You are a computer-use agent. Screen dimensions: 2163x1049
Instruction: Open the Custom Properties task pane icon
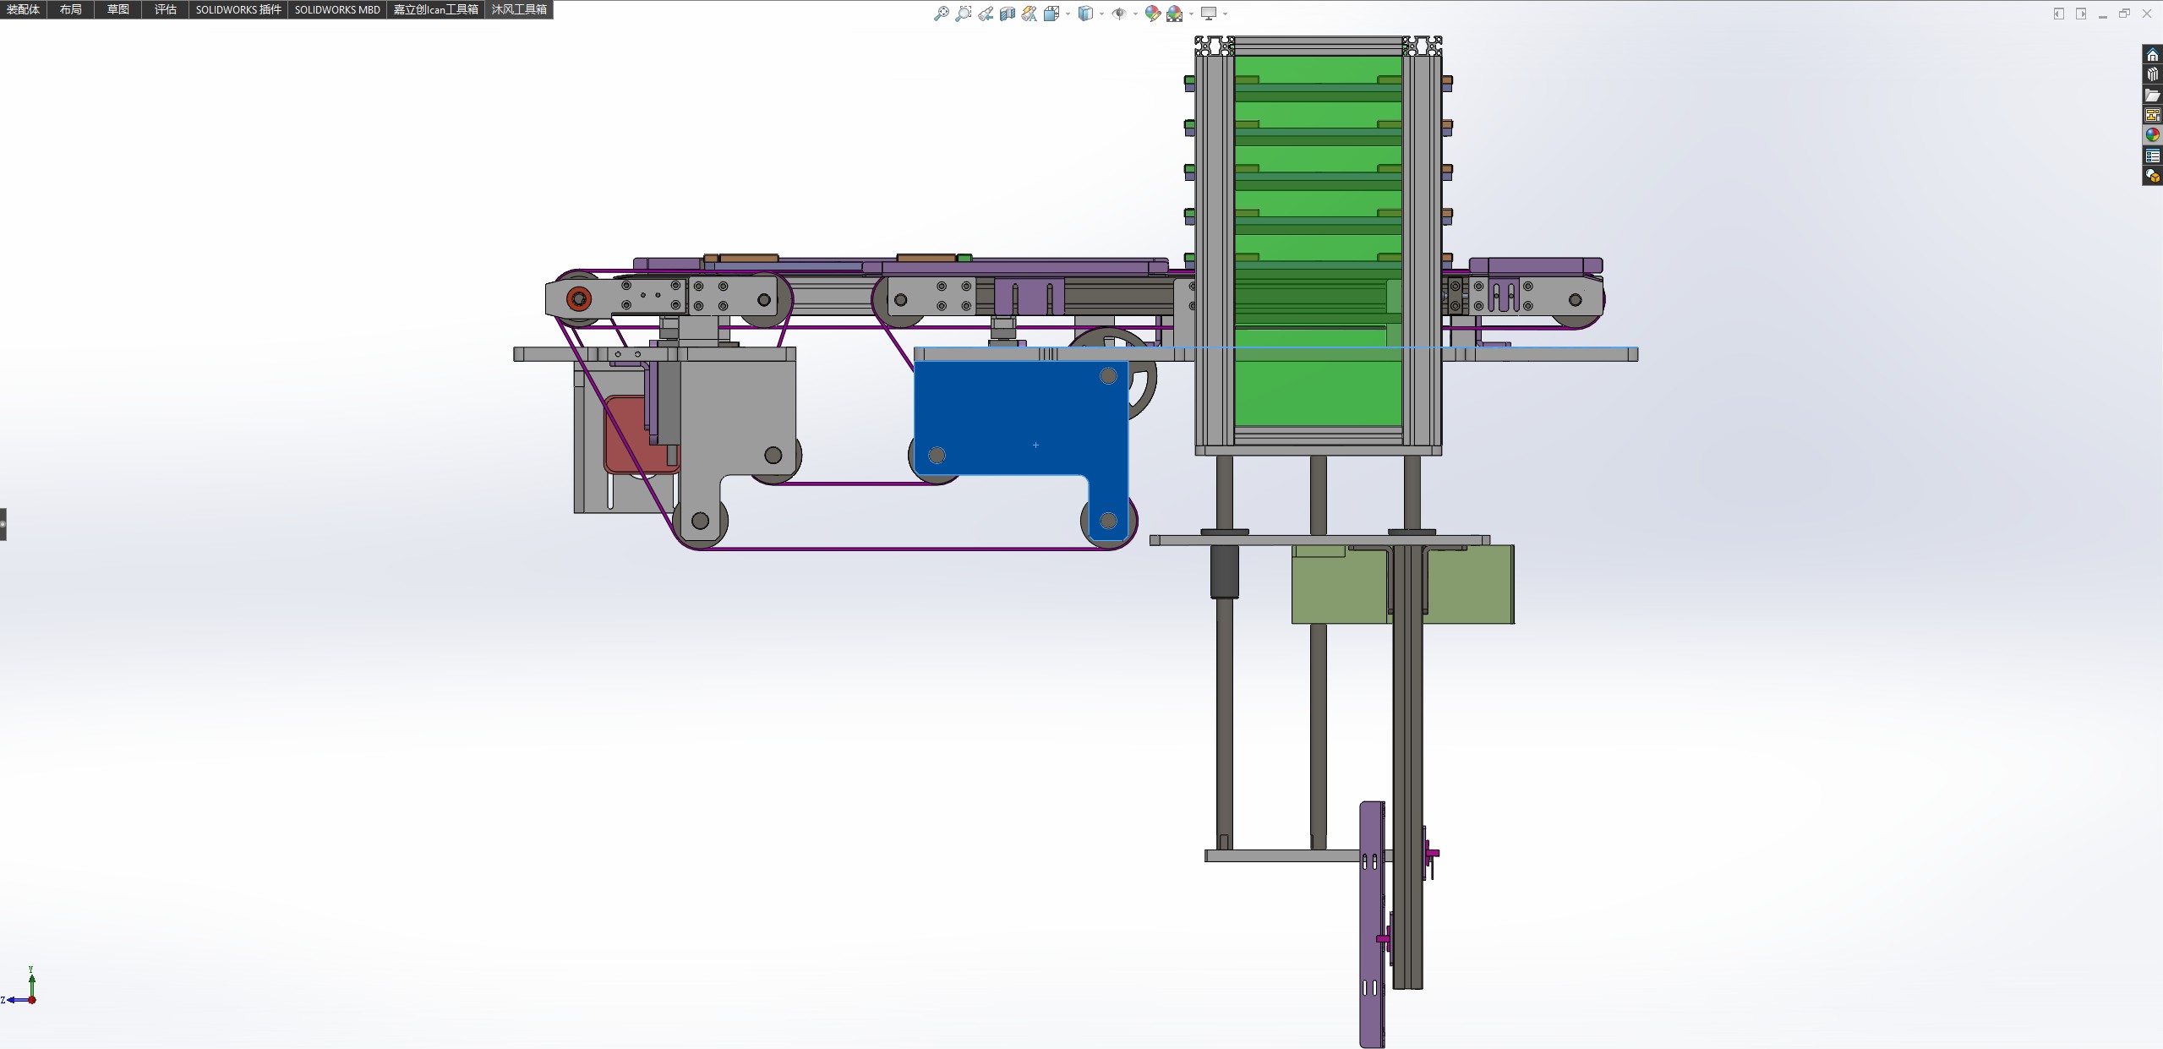[2152, 156]
